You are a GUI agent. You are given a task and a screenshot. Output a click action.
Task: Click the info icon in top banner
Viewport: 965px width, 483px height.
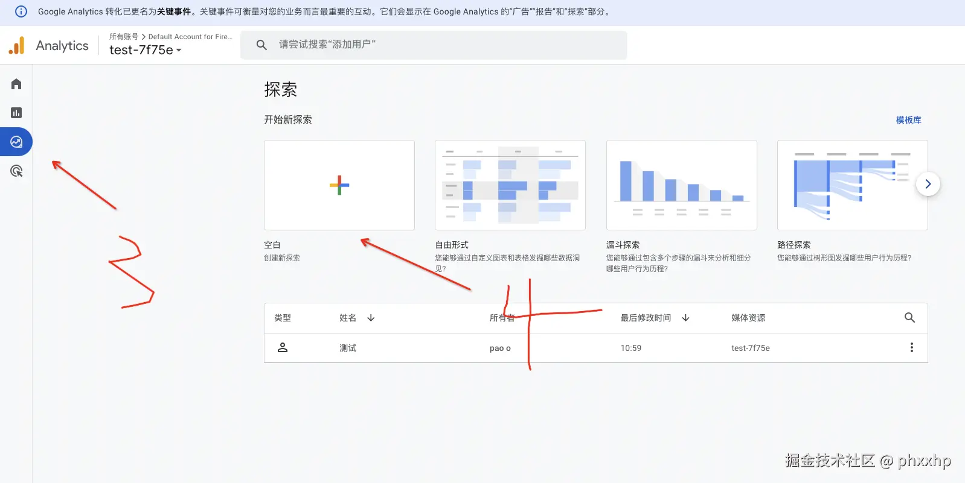click(21, 11)
